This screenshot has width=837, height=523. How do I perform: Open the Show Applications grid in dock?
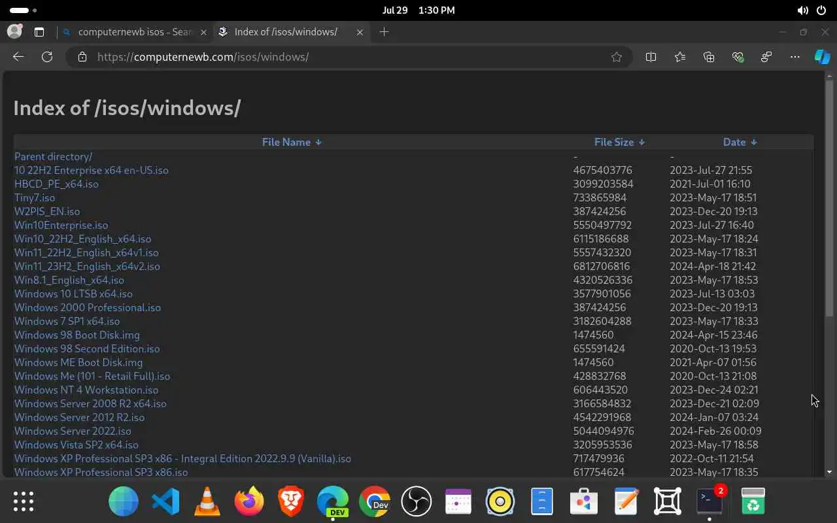click(24, 501)
